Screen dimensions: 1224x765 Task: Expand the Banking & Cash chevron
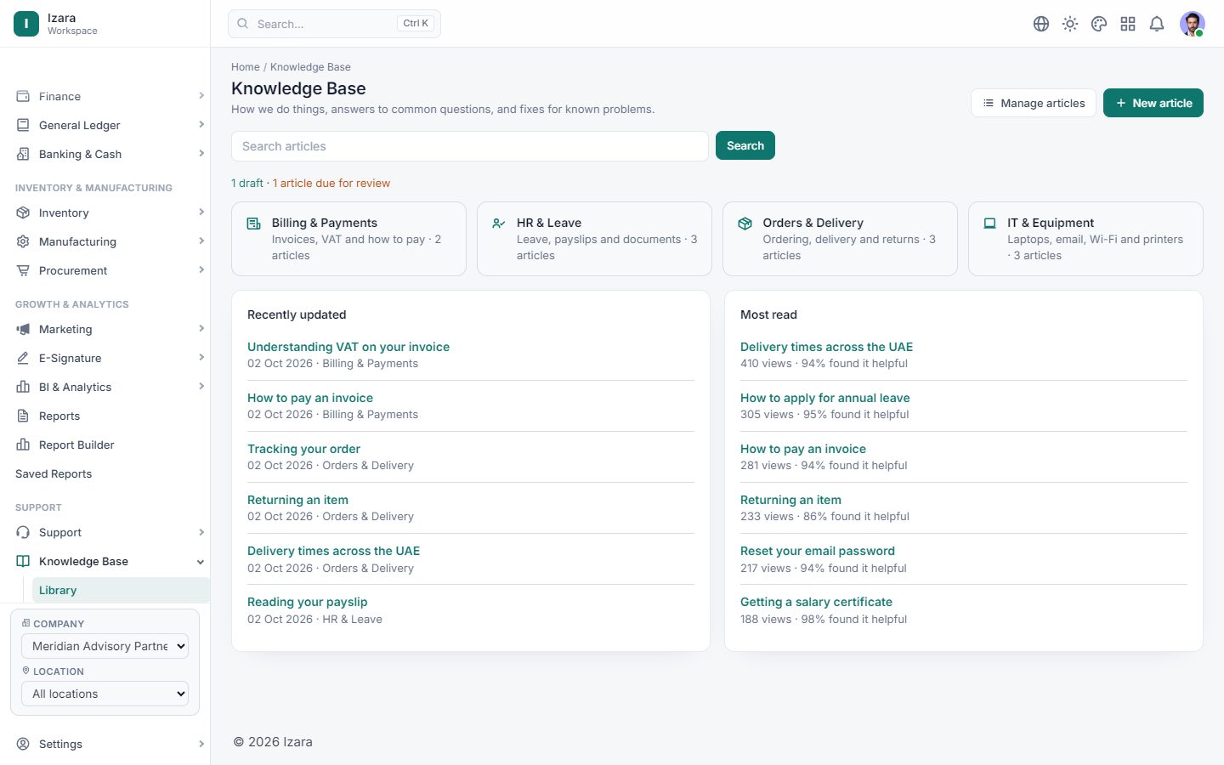point(201,153)
